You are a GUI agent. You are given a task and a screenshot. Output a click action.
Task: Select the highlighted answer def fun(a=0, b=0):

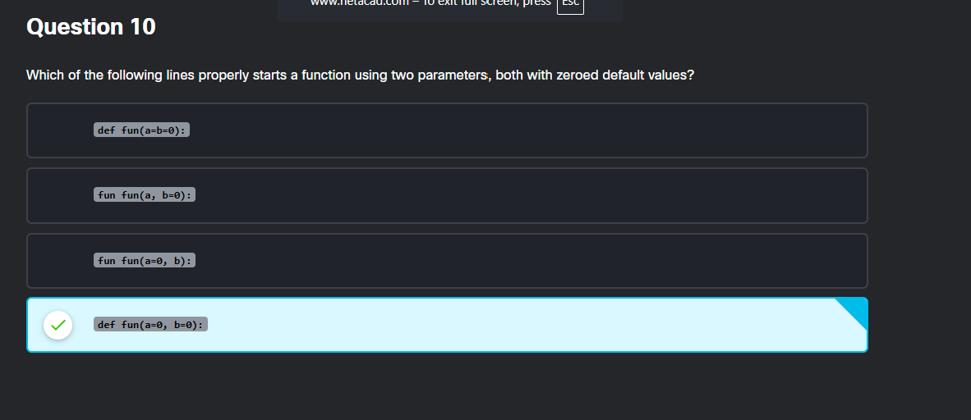447,325
